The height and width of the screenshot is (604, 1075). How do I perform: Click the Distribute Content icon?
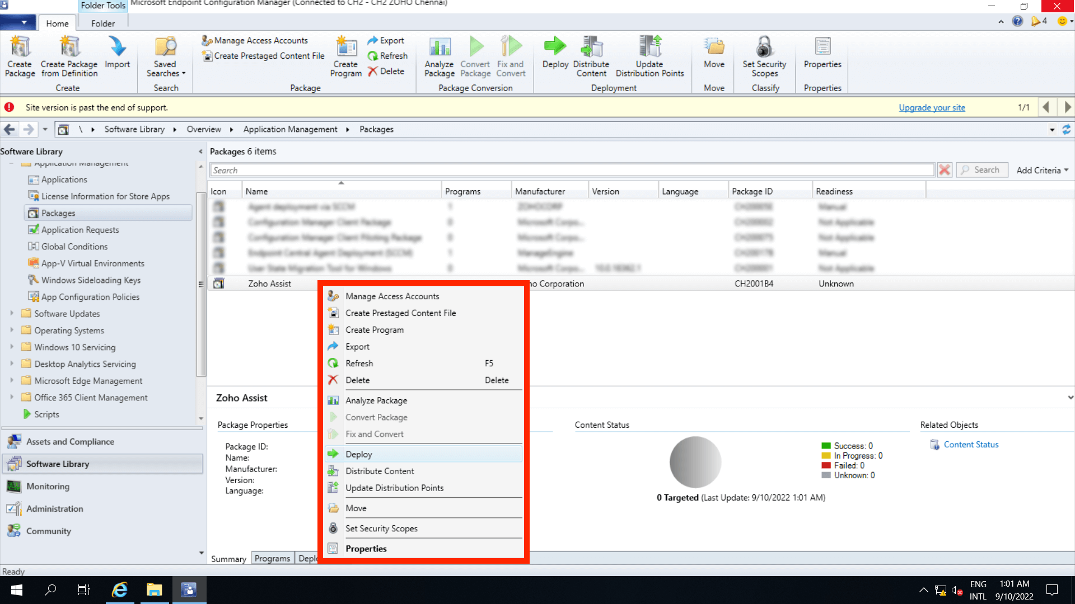click(591, 56)
